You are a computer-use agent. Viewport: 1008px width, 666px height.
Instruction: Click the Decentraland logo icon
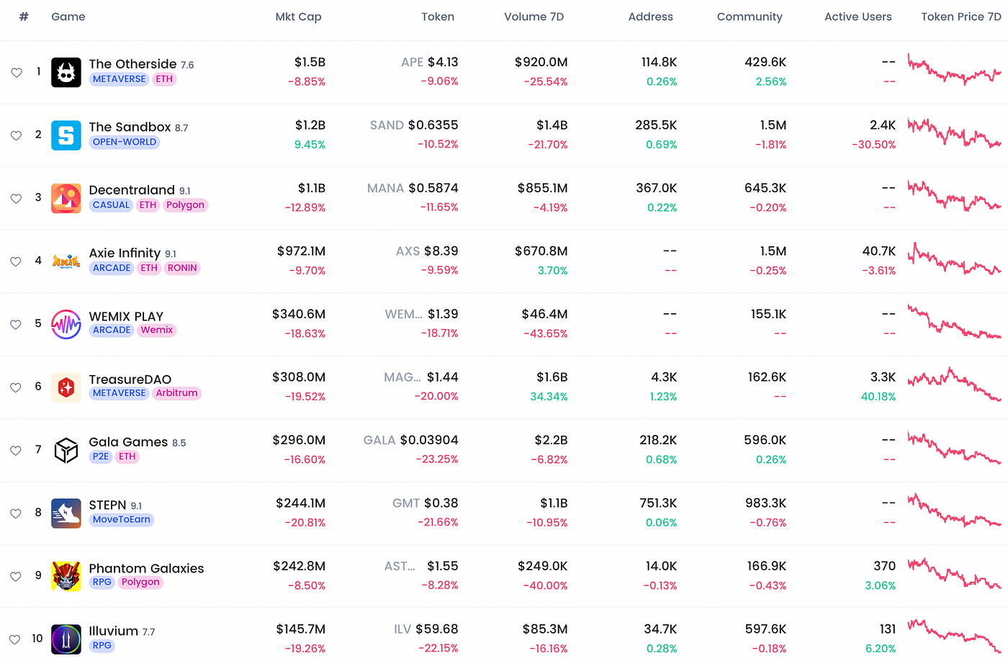(66, 198)
